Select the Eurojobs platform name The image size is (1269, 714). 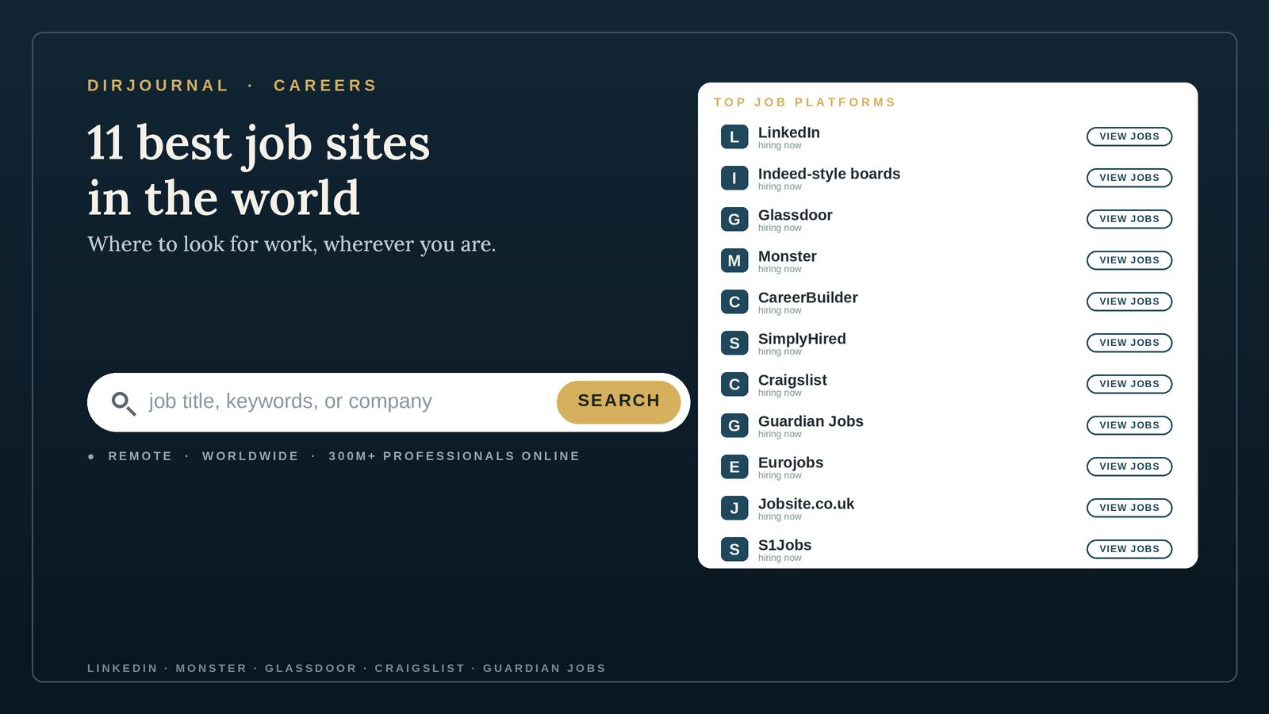point(791,463)
